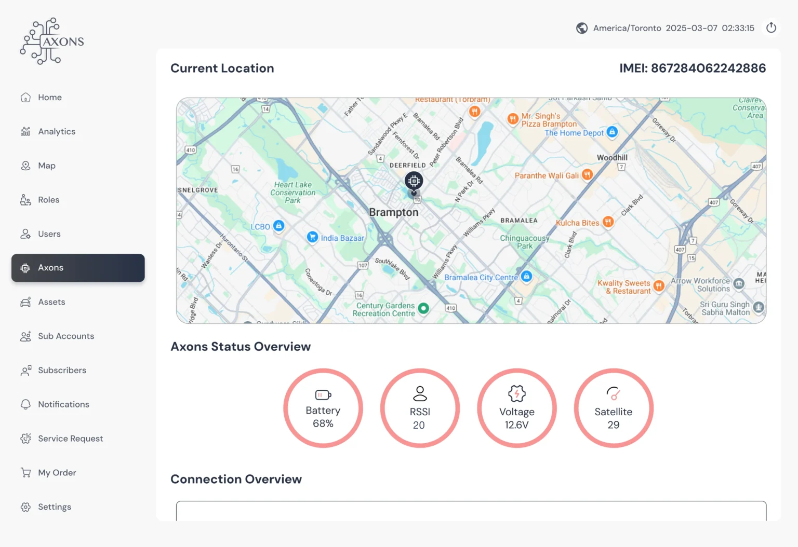The width and height of the screenshot is (798, 547).
Task: Open the Home menu item
Action: tap(49, 98)
